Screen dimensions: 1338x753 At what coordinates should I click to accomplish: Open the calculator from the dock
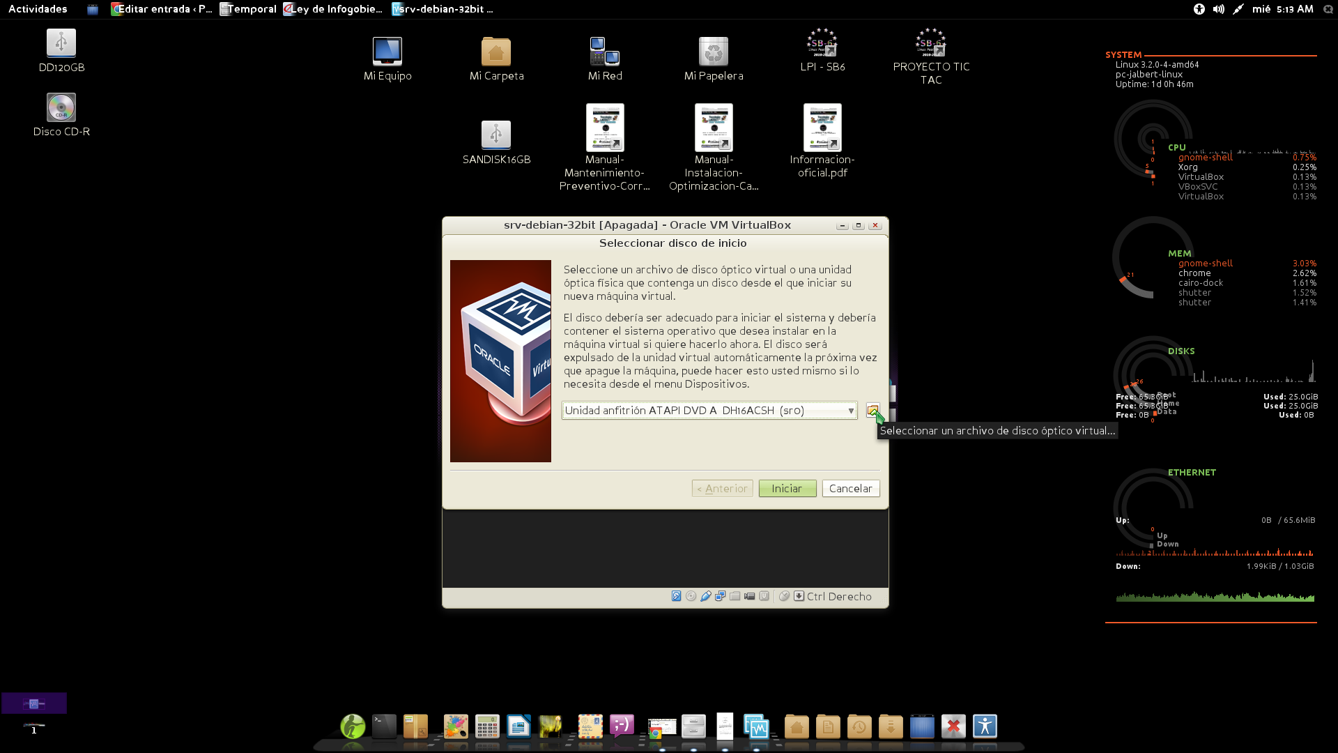pos(487,727)
